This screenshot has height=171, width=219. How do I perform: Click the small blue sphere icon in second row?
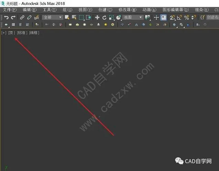pyautogui.click(x=188, y=25)
